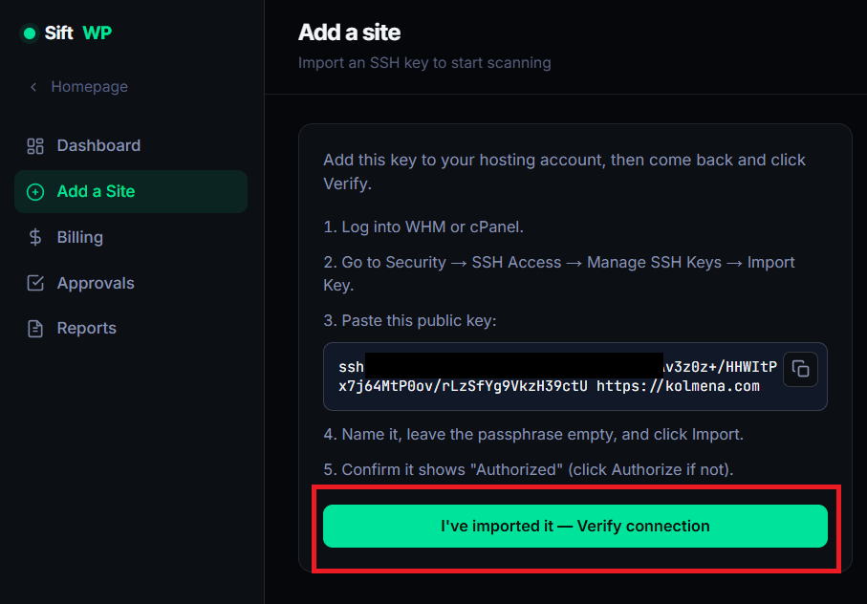The height and width of the screenshot is (604, 867).
Task: Click the Add a Site plus-circle icon
Action: click(x=35, y=192)
